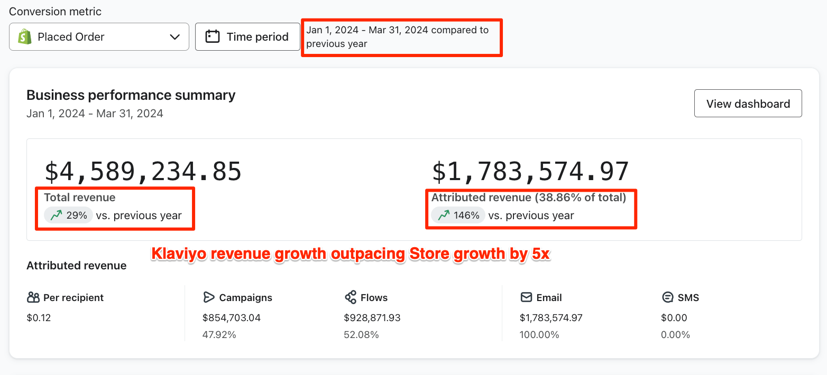Click the Attributed revenue section heading above Per recipient
This screenshot has height=375, width=827.
click(x=77, y=266)
